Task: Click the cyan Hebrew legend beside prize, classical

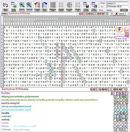Action: [x=121, y=110]
